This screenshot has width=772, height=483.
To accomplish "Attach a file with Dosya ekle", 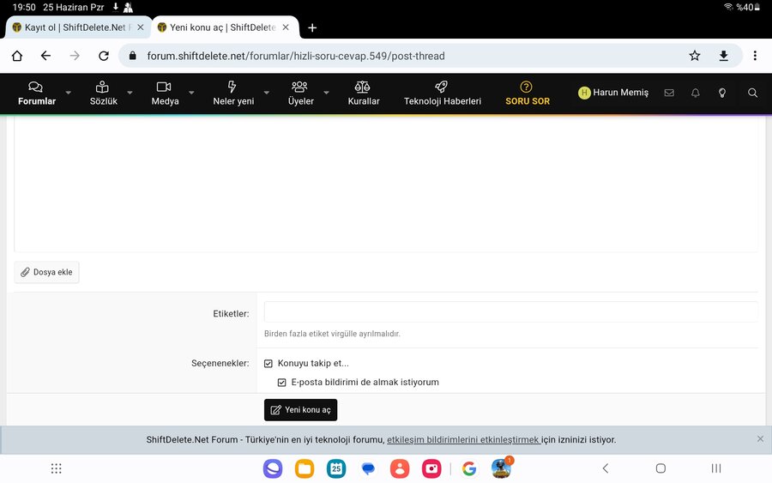I will point(47,272).
